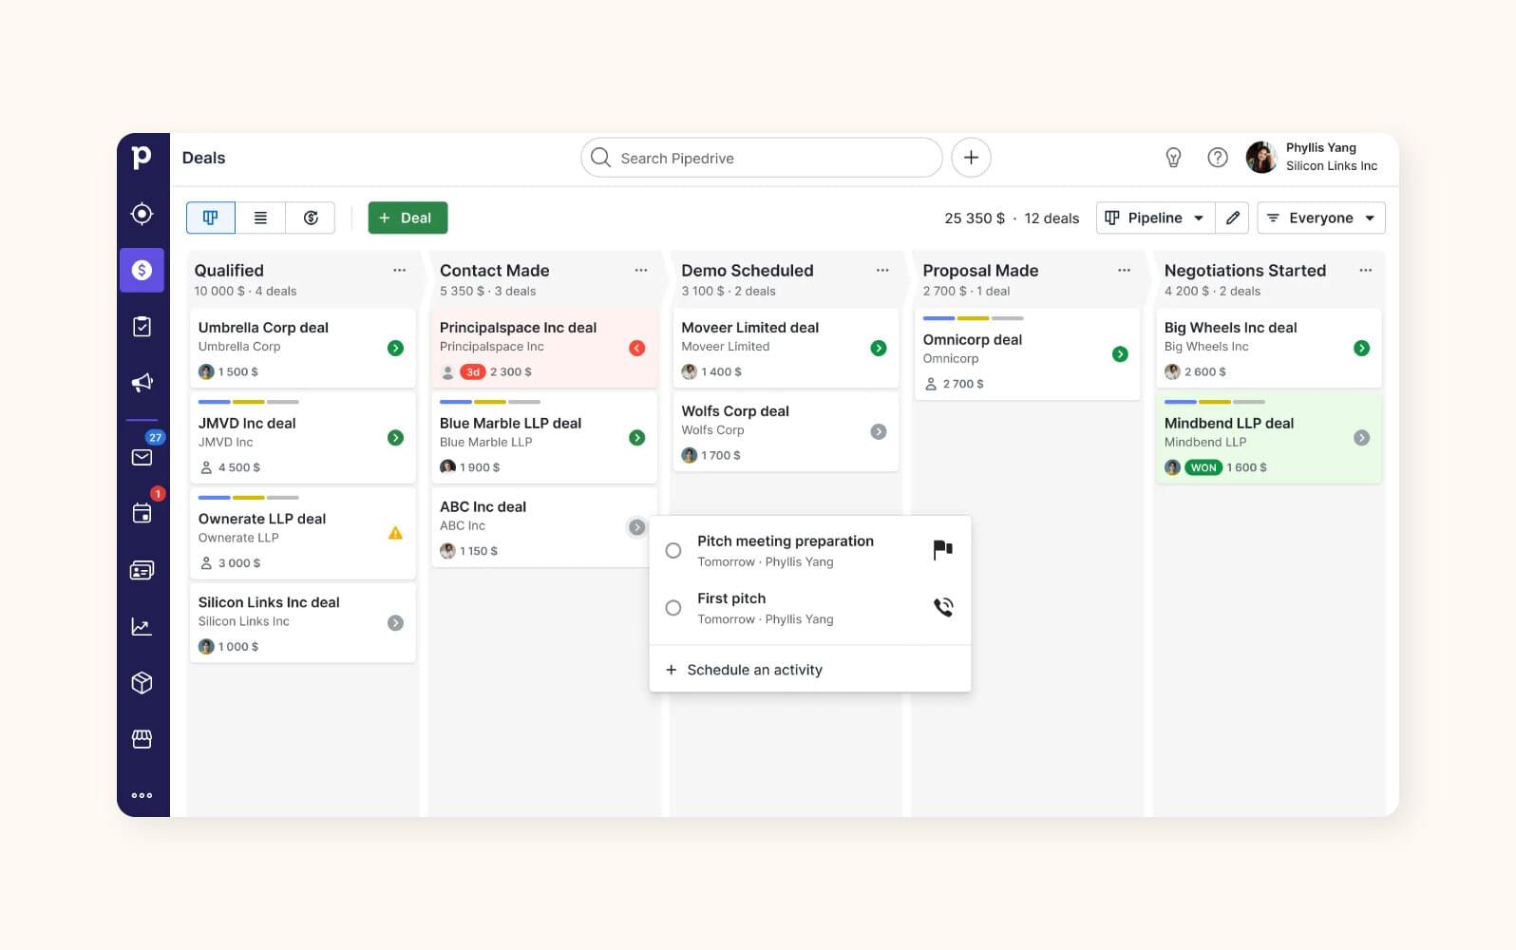This screenshot has width=1516, height=950.
Task: Mark Pitch meeting preparation as done
Action: pos(673,551)
